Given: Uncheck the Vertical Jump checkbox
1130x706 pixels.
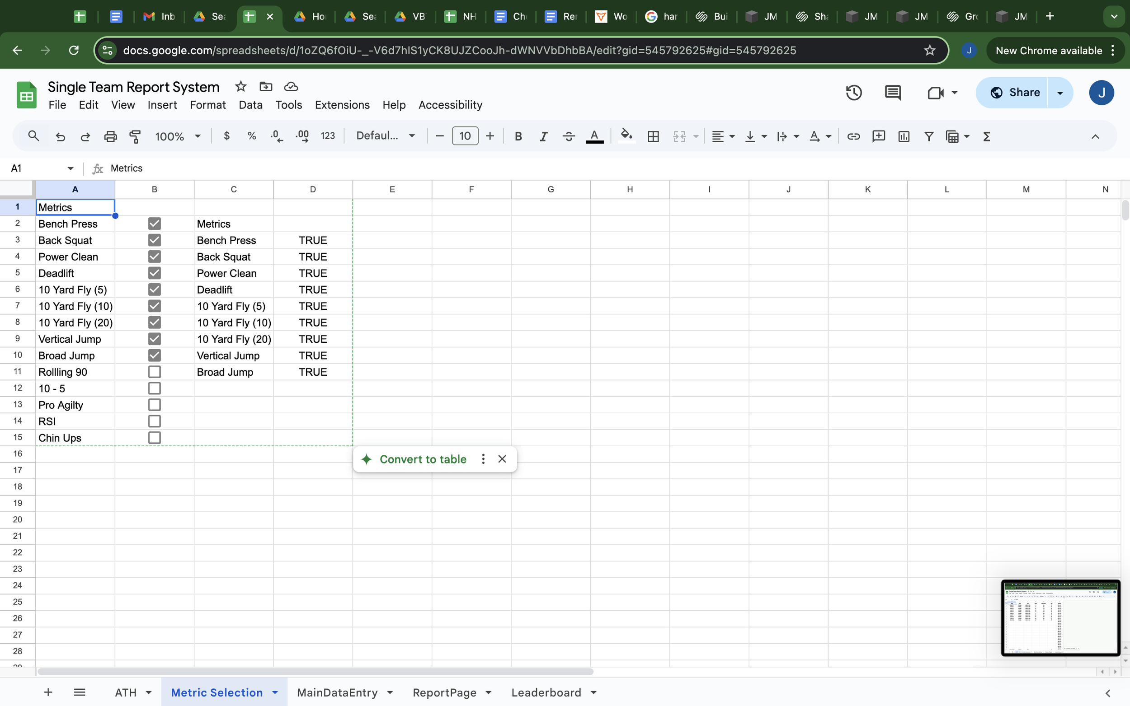Looking at the screenshot, I should pyautogui.click(x=155, y=338).
